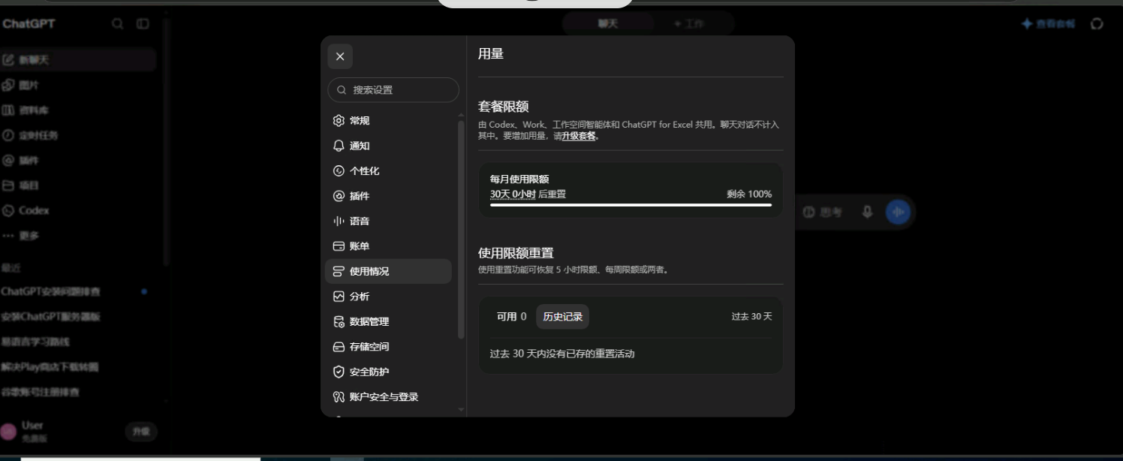Select the 语音 waveform icon
Viewport: 1123px width, 461px height.
[x=339, y=221]
